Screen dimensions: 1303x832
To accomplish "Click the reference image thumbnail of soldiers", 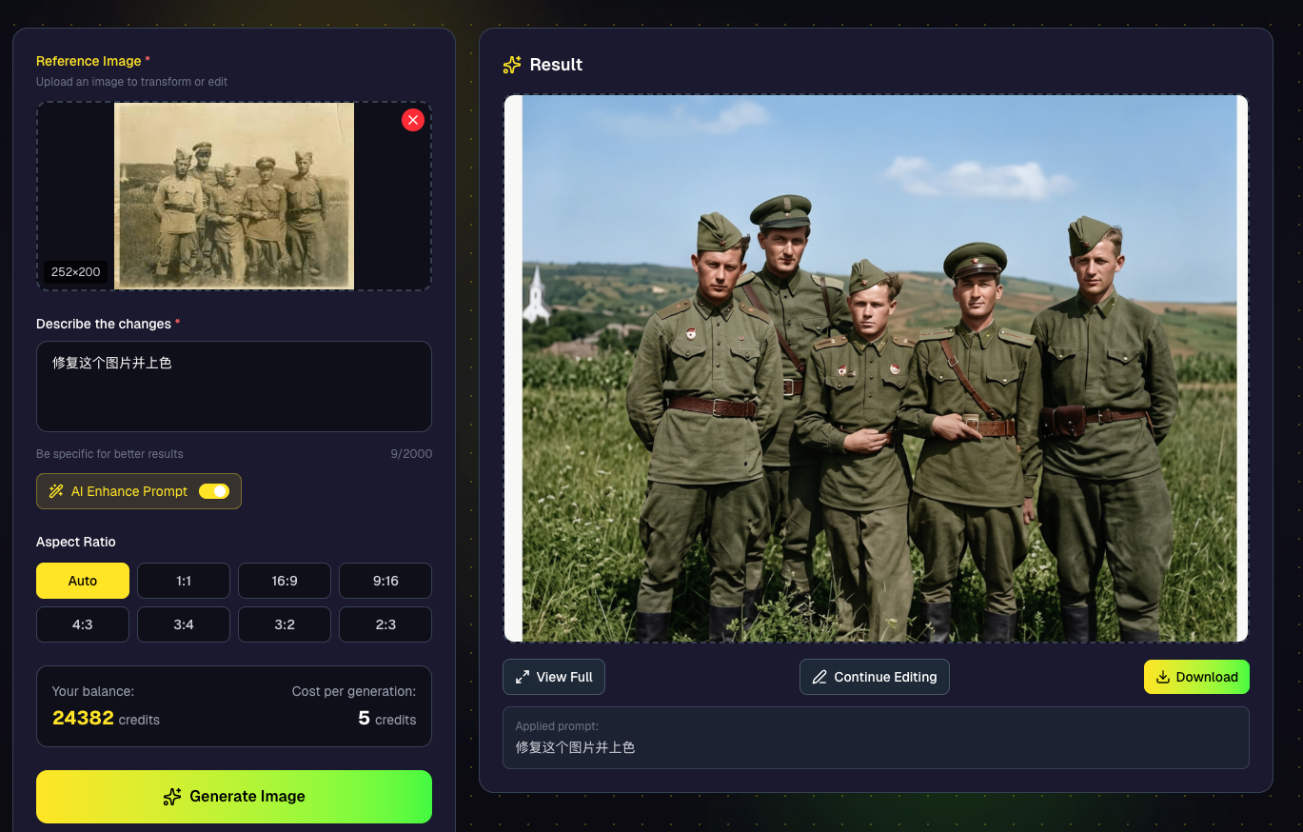I will (234, 195).
